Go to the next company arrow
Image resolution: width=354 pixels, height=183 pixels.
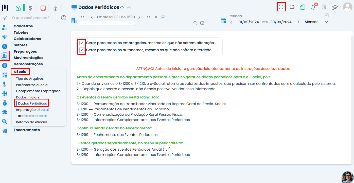(x=139, y=17)
